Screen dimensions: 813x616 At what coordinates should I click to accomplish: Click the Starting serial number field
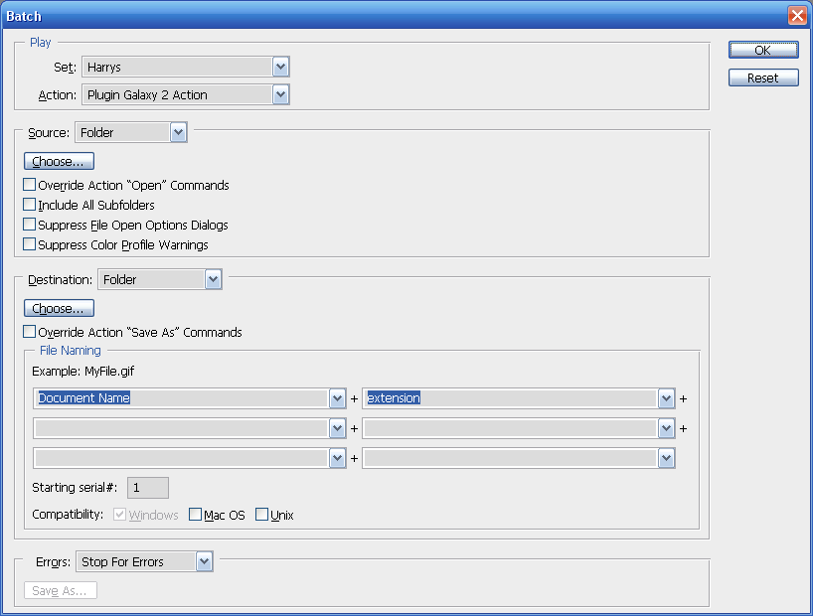[x=148, y=488]
